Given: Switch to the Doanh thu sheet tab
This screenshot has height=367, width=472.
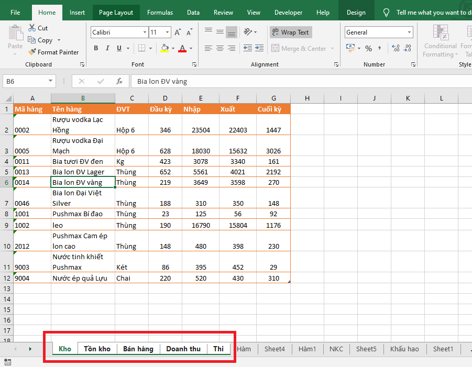Looking at the screenshot, I should [x=183, y=349].
